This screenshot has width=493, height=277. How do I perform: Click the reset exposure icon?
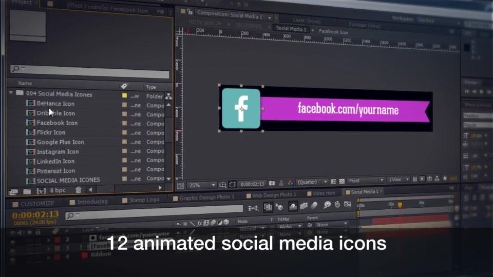coord(445,178)
